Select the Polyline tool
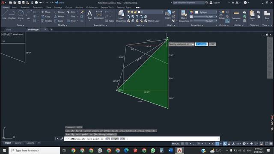Screen dimensions: 274x154 12,15
